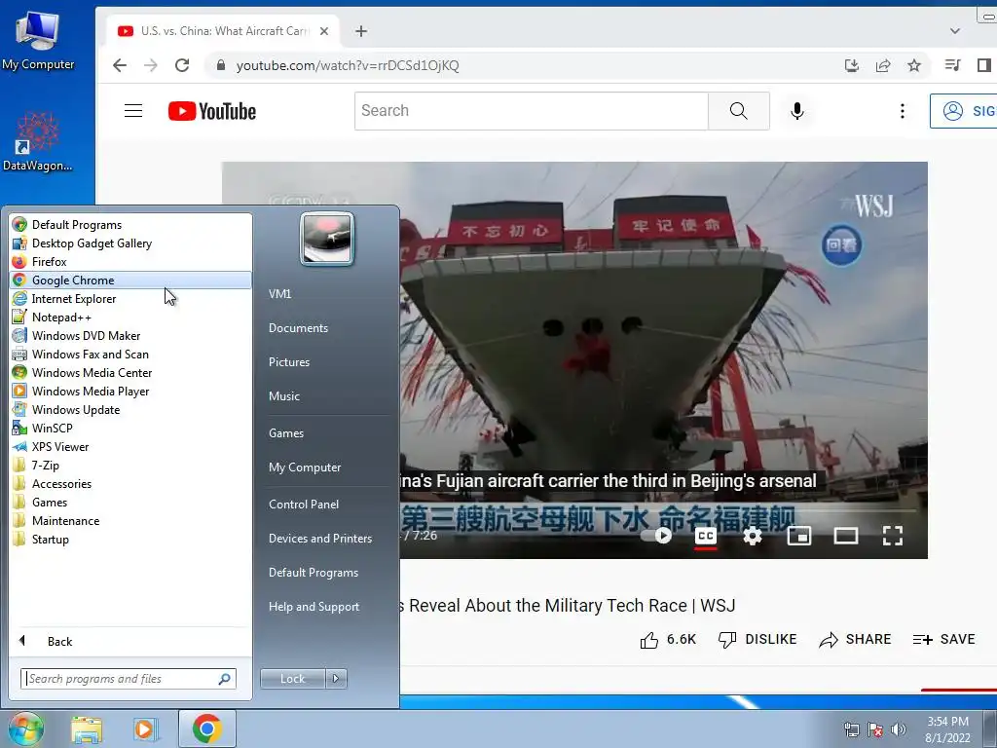Viewport: 997px width, 748px height.
Task: Open the Chrome tab search chevron
Action: click(954, 30)
